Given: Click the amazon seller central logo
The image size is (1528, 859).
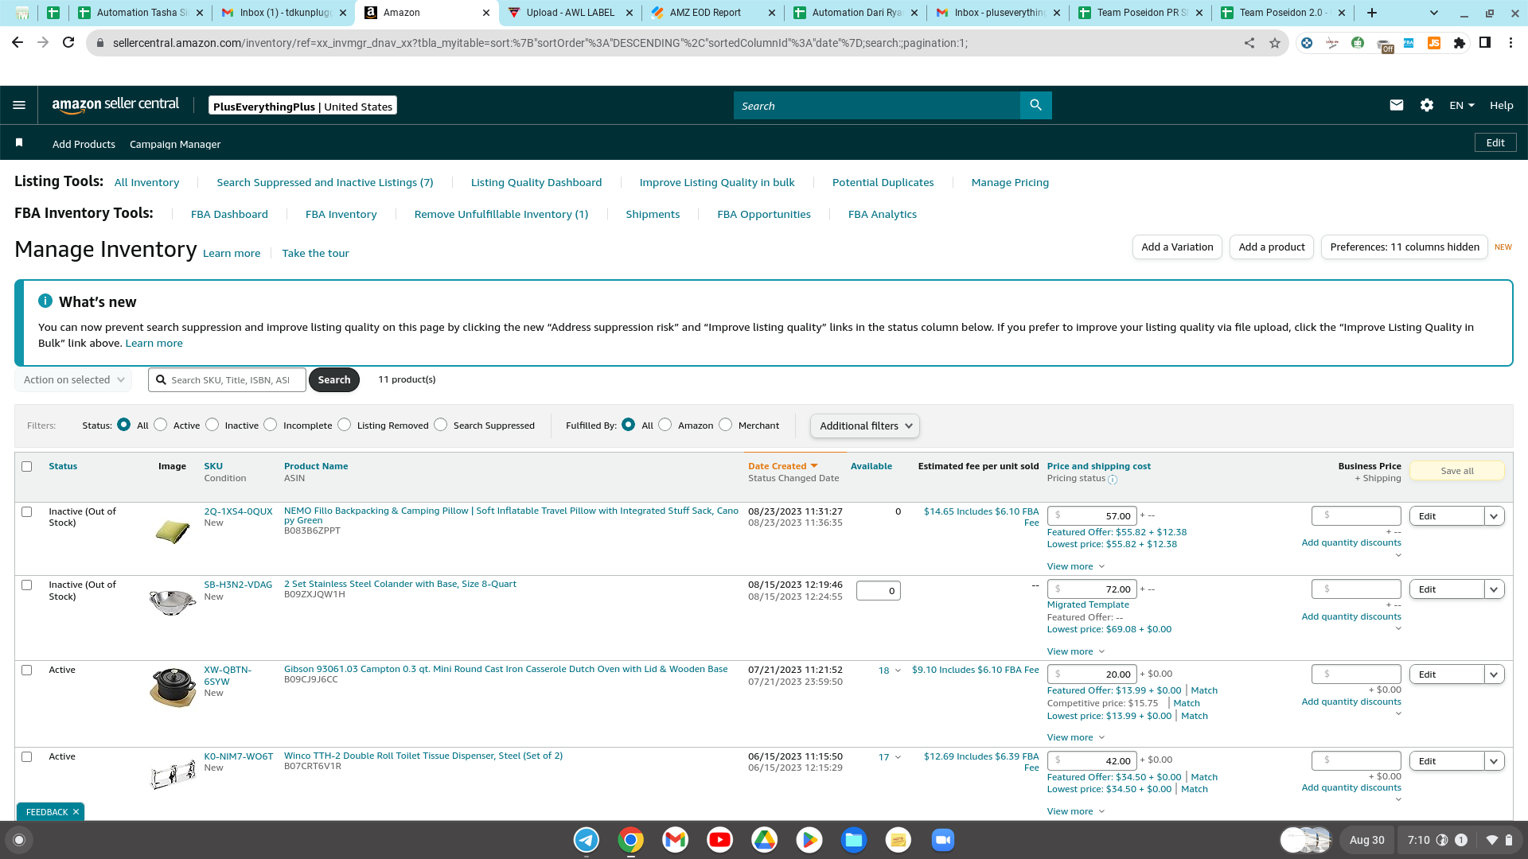Looking at the screenshot, I should pos(115,105).
